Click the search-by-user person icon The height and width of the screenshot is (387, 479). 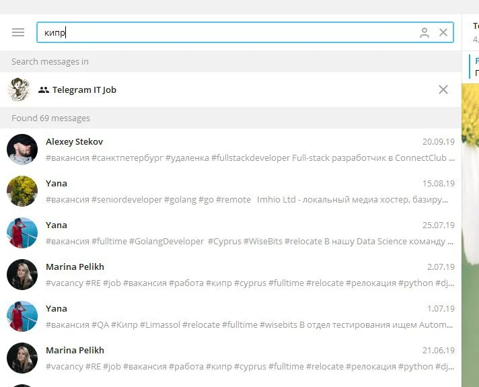point(424,32)
